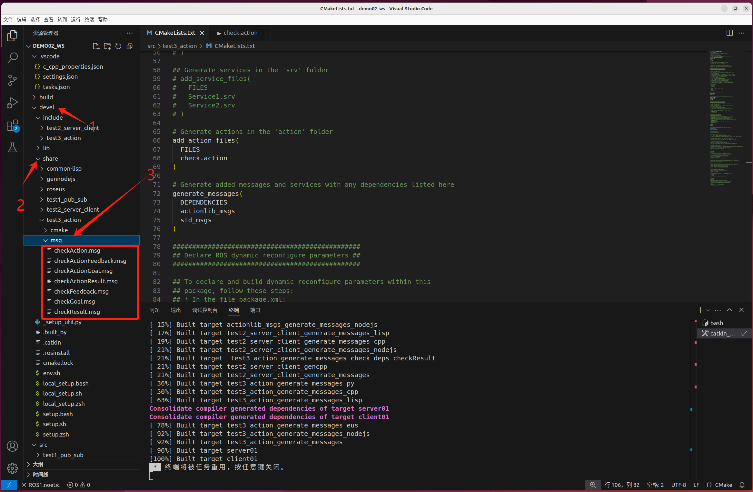The width and height of the screenshot is (753, 492).
Task: Collapse all folders in explorer
Action: pos(130,46)
